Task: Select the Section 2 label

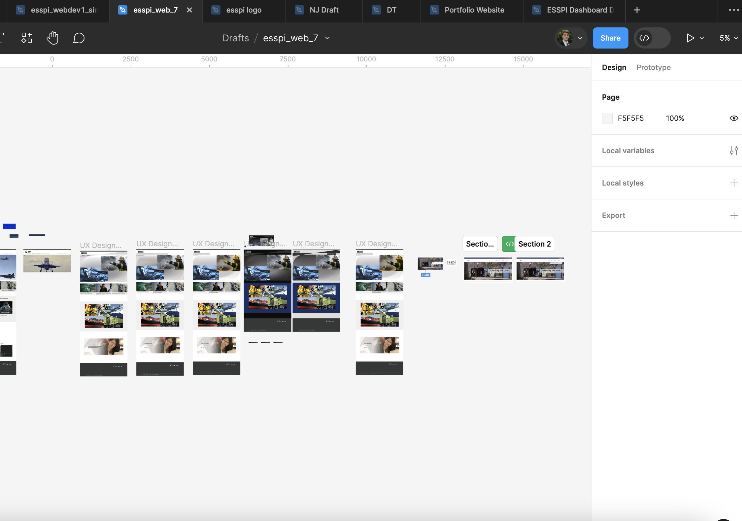Action: [x=534, y=244]
